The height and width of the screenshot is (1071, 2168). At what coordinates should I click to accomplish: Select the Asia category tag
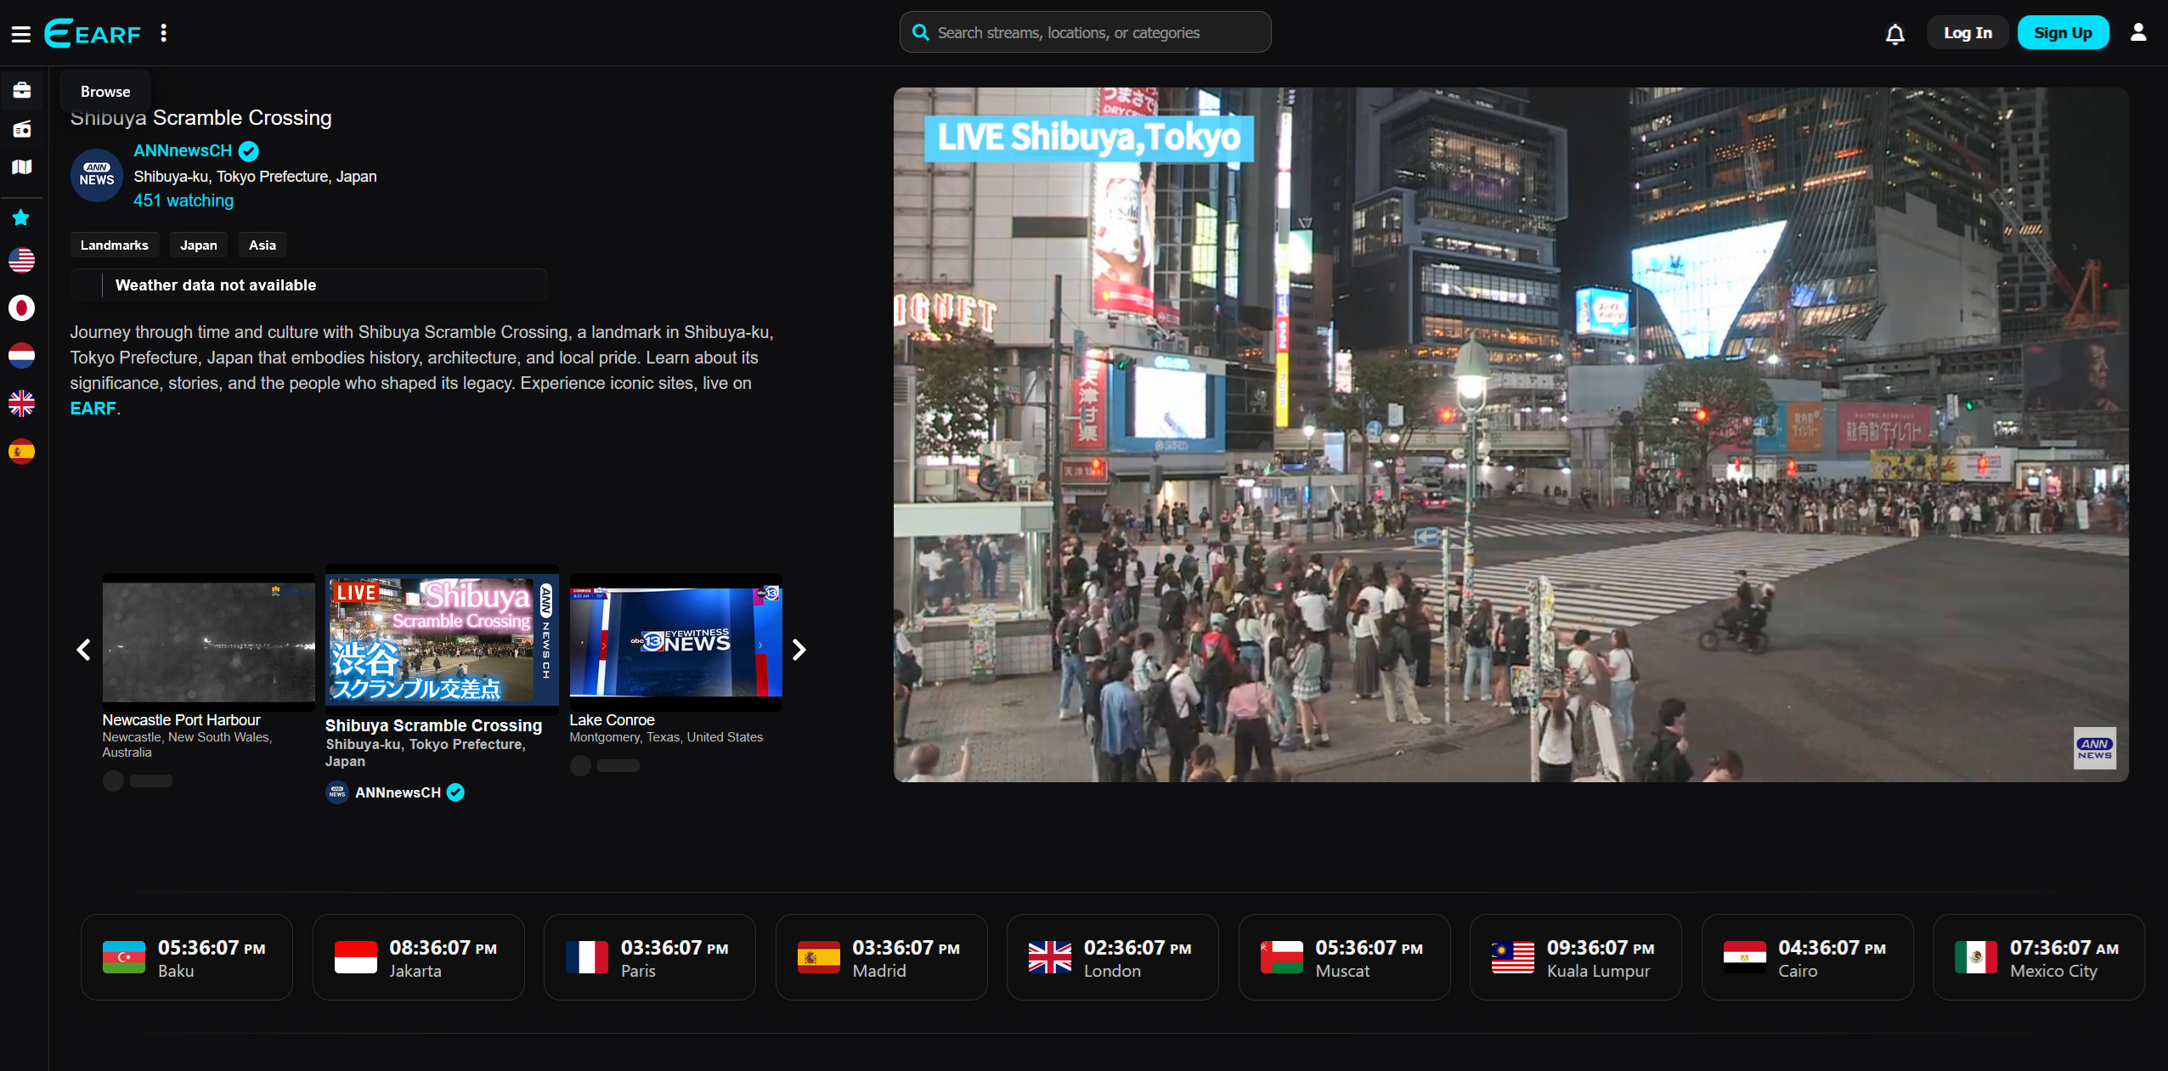pyautogui.click(x=262, y=245)
